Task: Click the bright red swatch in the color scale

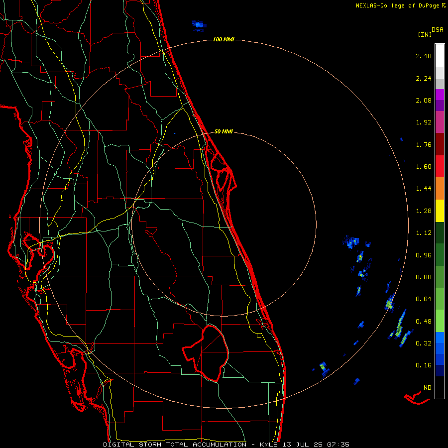Action: (x=440, y=166)
